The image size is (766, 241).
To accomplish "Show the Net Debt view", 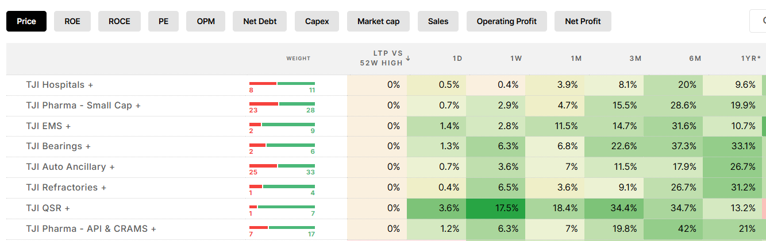I will [260, 21].
